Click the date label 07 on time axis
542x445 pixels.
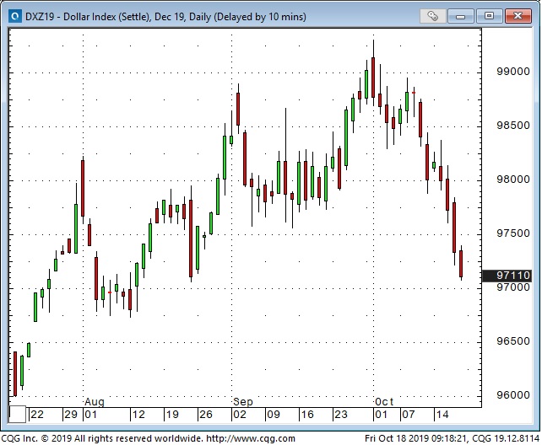click(409, 415)
